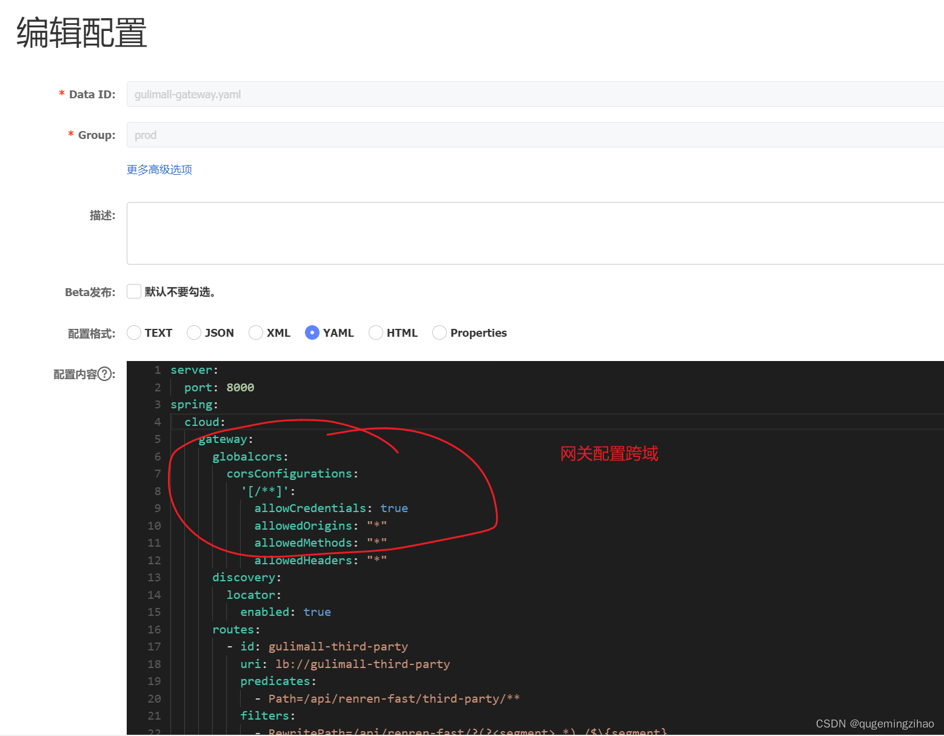Click the CSDN @qugemingzihao watermark text
Screen dimensions: 944x736
pos(874,723)
